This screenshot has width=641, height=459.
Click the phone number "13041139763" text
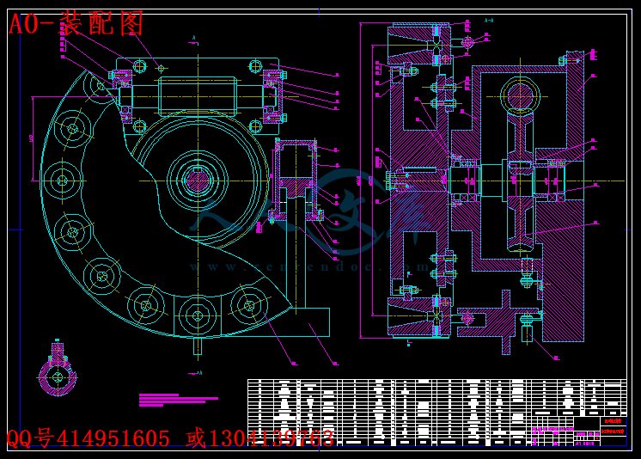pyautogui.click(x=272, y=438)
